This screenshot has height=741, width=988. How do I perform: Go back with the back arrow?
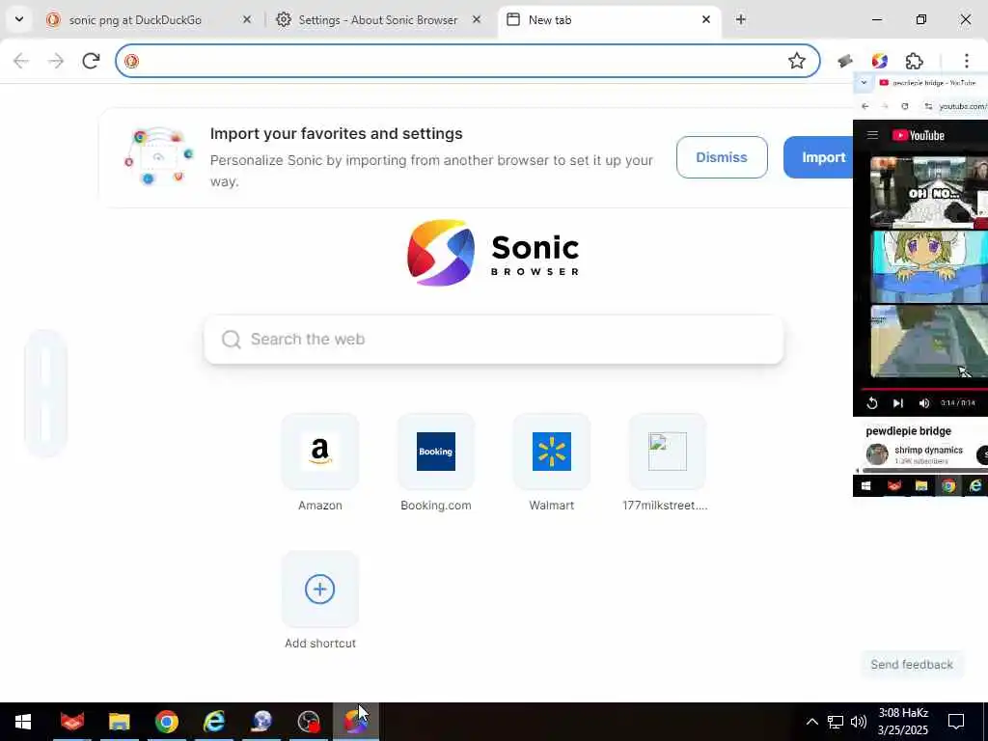[x=21, y=61]
